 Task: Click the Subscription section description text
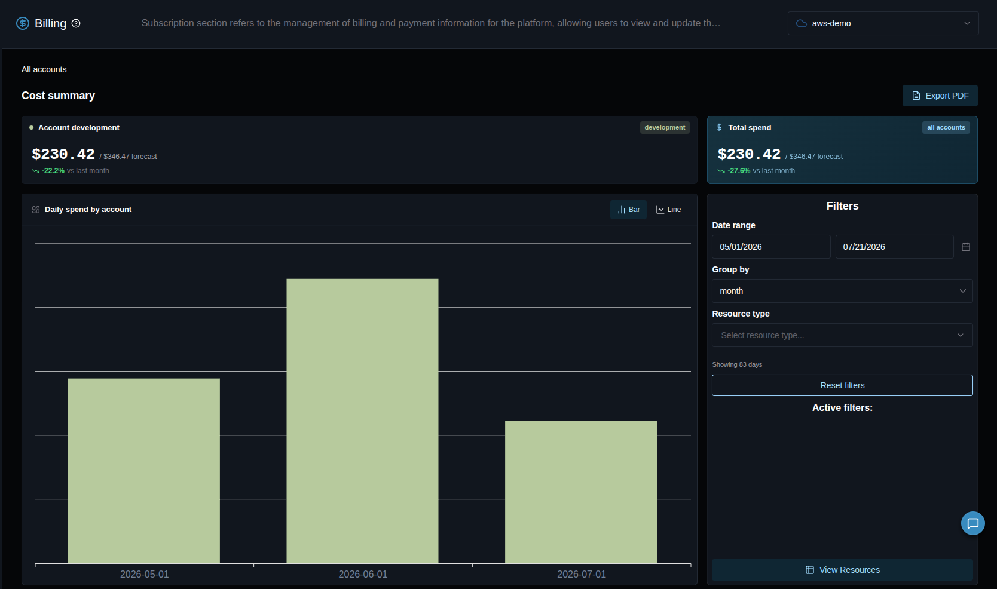coord(431,23)
